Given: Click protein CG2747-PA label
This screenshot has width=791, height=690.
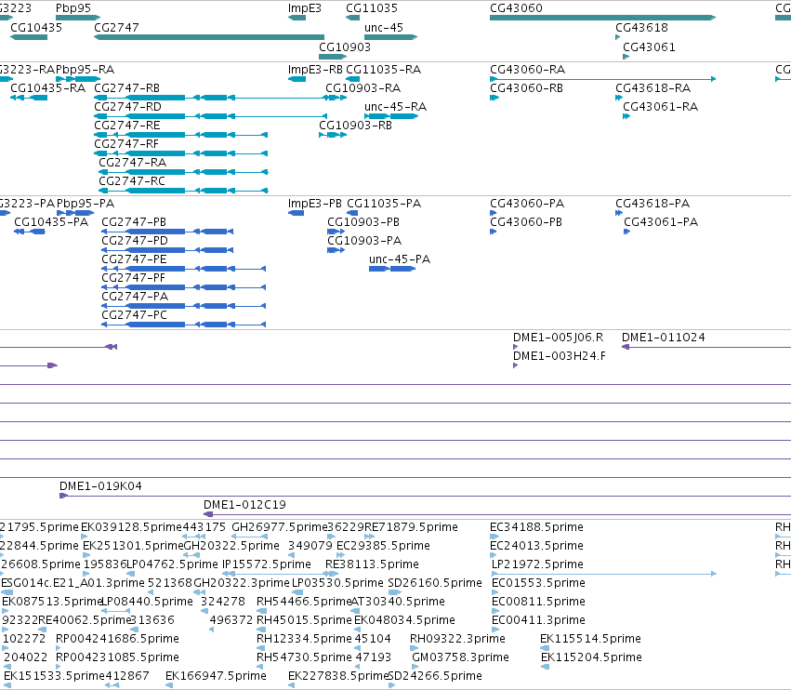Looking at the screenshot, I should click(x=135, y=297).
